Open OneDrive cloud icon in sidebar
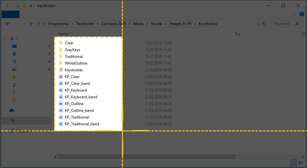The width and height of the screenshot is (307, 168). coord(12,111)
